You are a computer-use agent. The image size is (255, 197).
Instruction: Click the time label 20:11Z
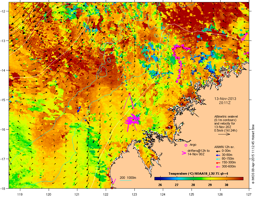[225, 103]
